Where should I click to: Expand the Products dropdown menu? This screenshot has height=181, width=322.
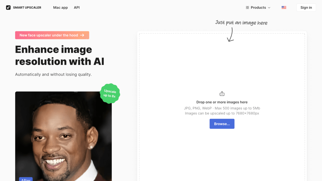[258, 8]
